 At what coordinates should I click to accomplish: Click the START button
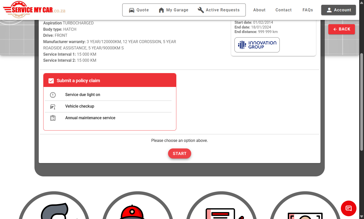click(180, 153)
